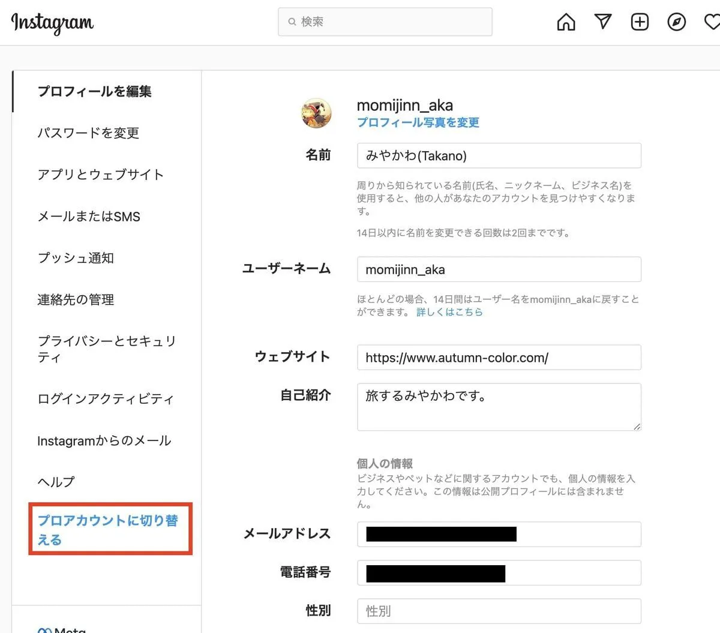Open パスワードを変更 settings
This screenshot has width=720, height=633.
(88, 133)
